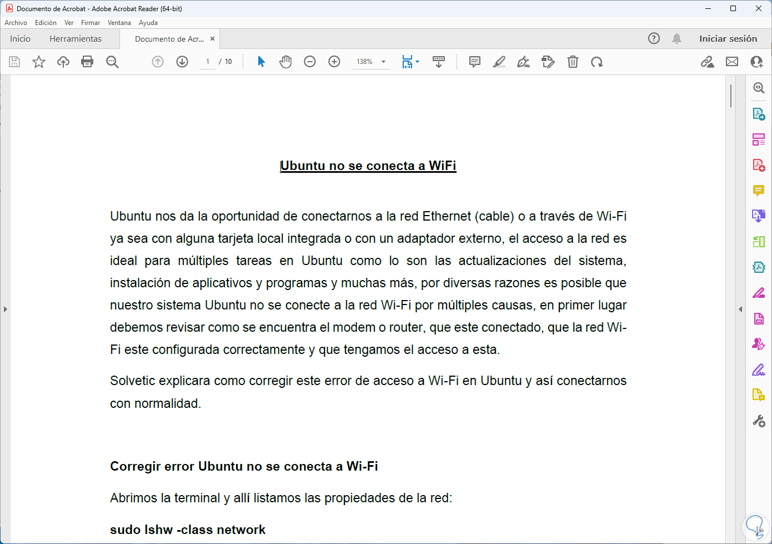This screenshot has width=772, height=544.
Task: Click the cloud upload icon
Action: (63, 62)
